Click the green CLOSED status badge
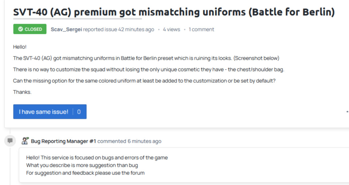 [x=30, y=29]
